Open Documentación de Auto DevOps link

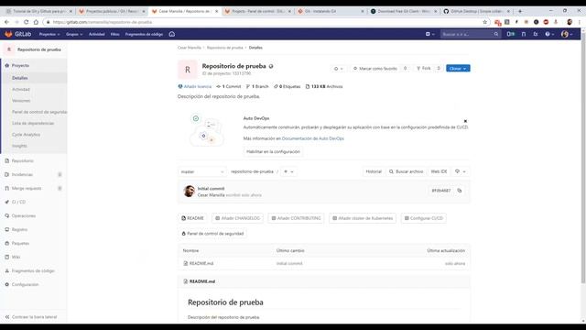point(313,138)
